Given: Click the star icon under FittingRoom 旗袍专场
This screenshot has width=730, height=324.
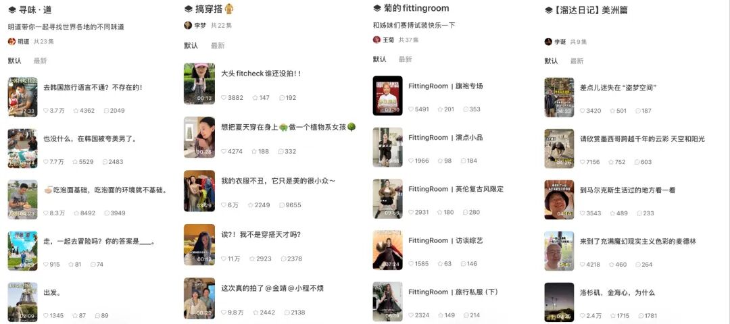Looking at the screenshot, I should click(x=440, y=109).
